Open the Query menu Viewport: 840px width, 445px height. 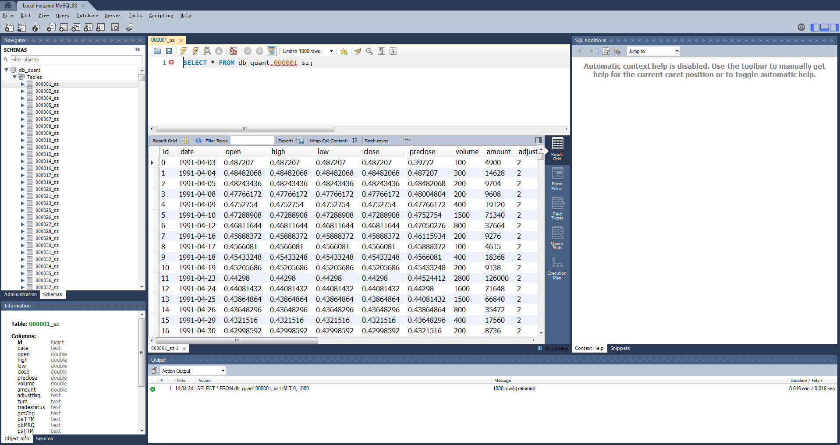coord(63,16)
